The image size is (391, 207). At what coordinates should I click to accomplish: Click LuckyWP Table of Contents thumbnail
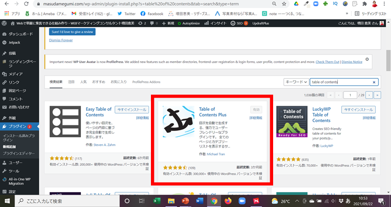(x=292, y=121)
